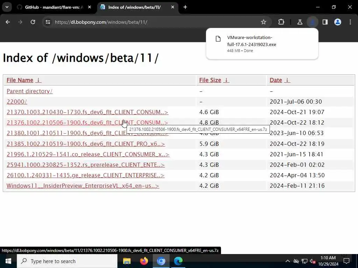
Task: View site information icon in address bar
Action: click(48, 22)
